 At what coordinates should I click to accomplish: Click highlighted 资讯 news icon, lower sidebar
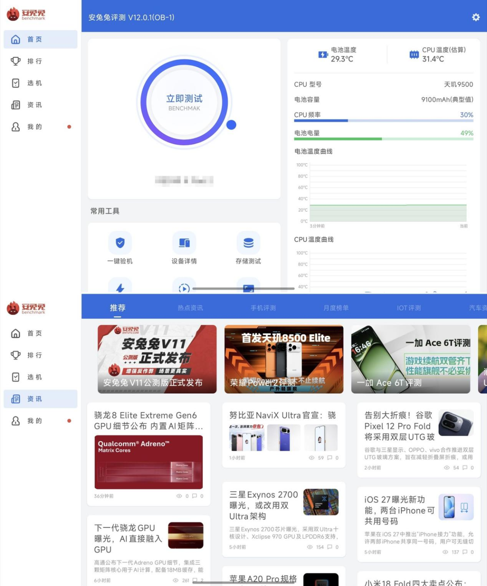pos(16,399)
